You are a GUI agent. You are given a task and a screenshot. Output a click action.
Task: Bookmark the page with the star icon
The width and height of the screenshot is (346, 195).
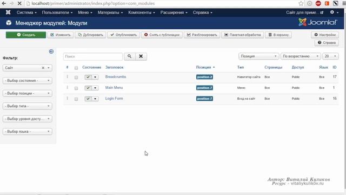[x=301, y=3]
